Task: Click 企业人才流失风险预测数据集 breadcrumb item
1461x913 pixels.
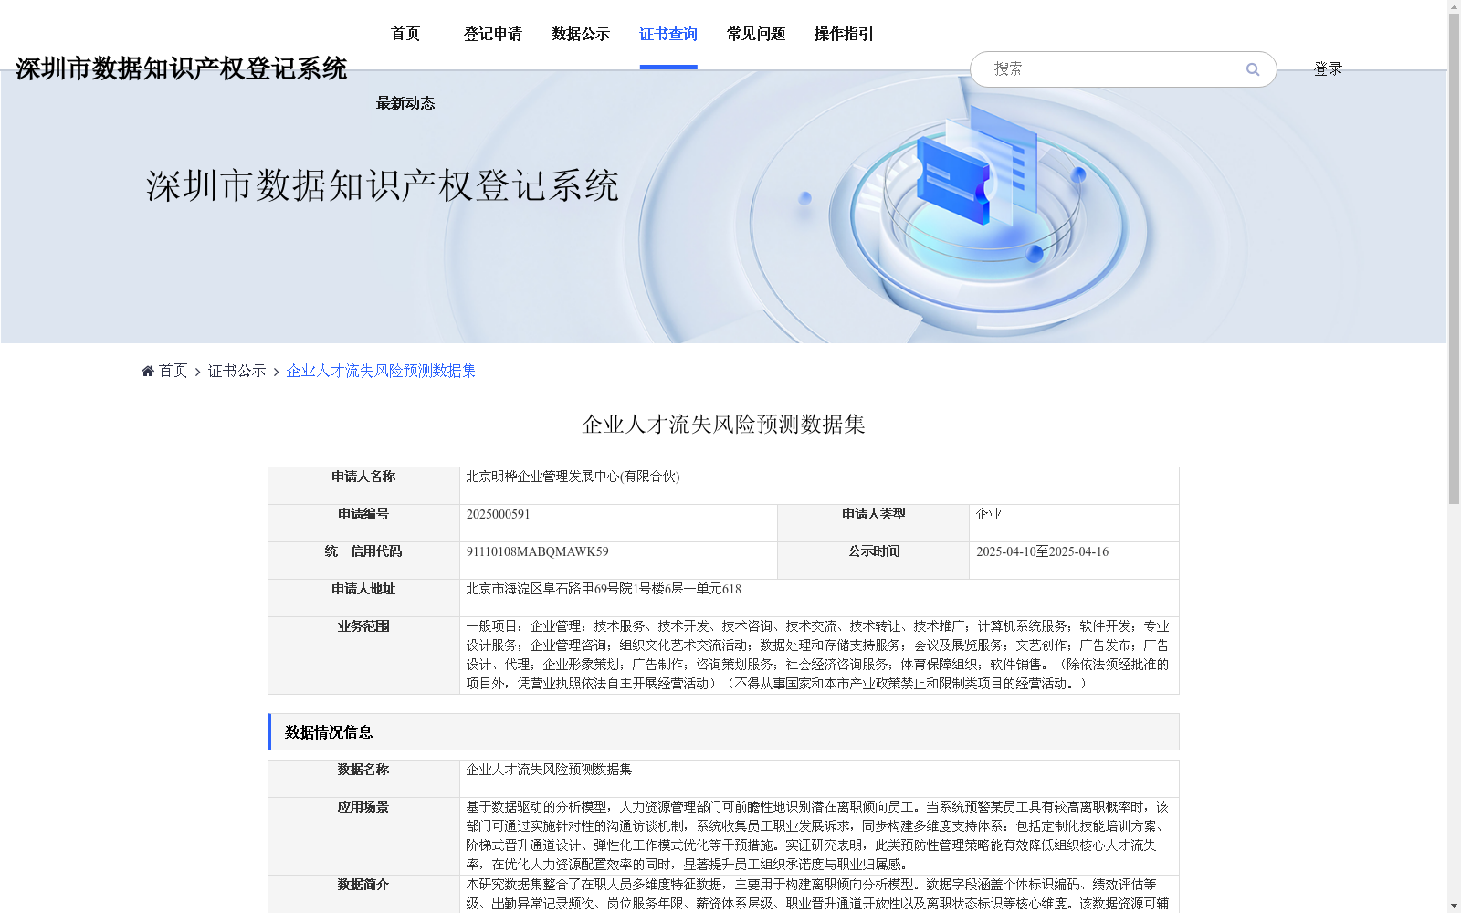Action: click(x=381, y=371)
